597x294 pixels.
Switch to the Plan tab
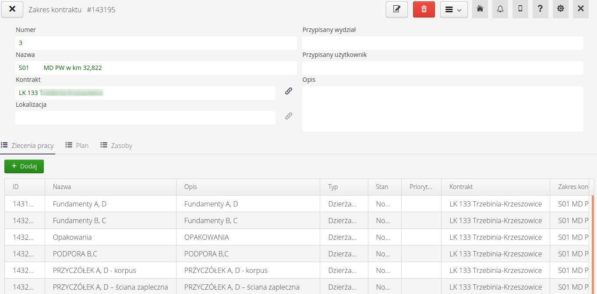coord(77,145)
